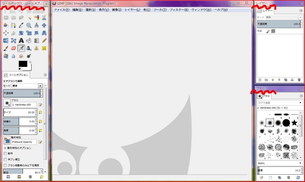Select the Bucket Fill tool
The height and width of the screenshot is (182, 305).
(29, 41)
